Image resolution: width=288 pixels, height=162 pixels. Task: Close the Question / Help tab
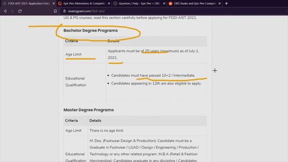coord(164,4)
